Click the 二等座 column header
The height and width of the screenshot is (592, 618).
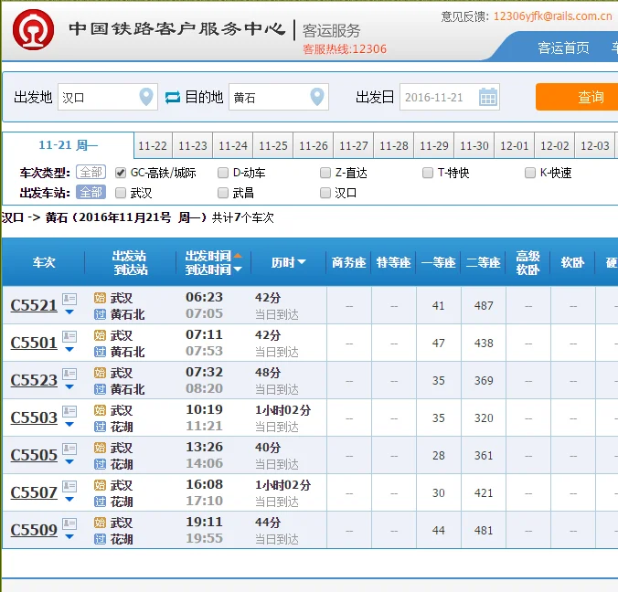click(x=484, y=262)
